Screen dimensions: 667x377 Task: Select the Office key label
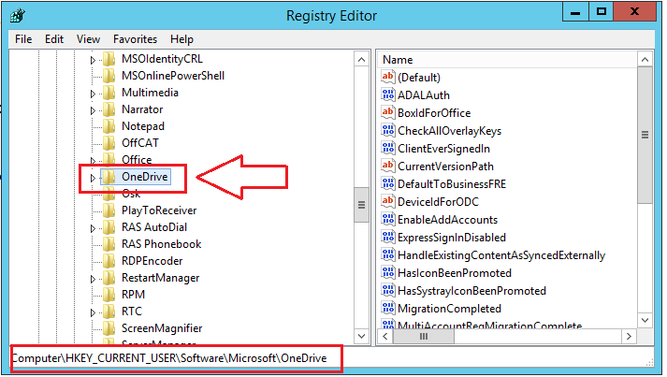137,160
